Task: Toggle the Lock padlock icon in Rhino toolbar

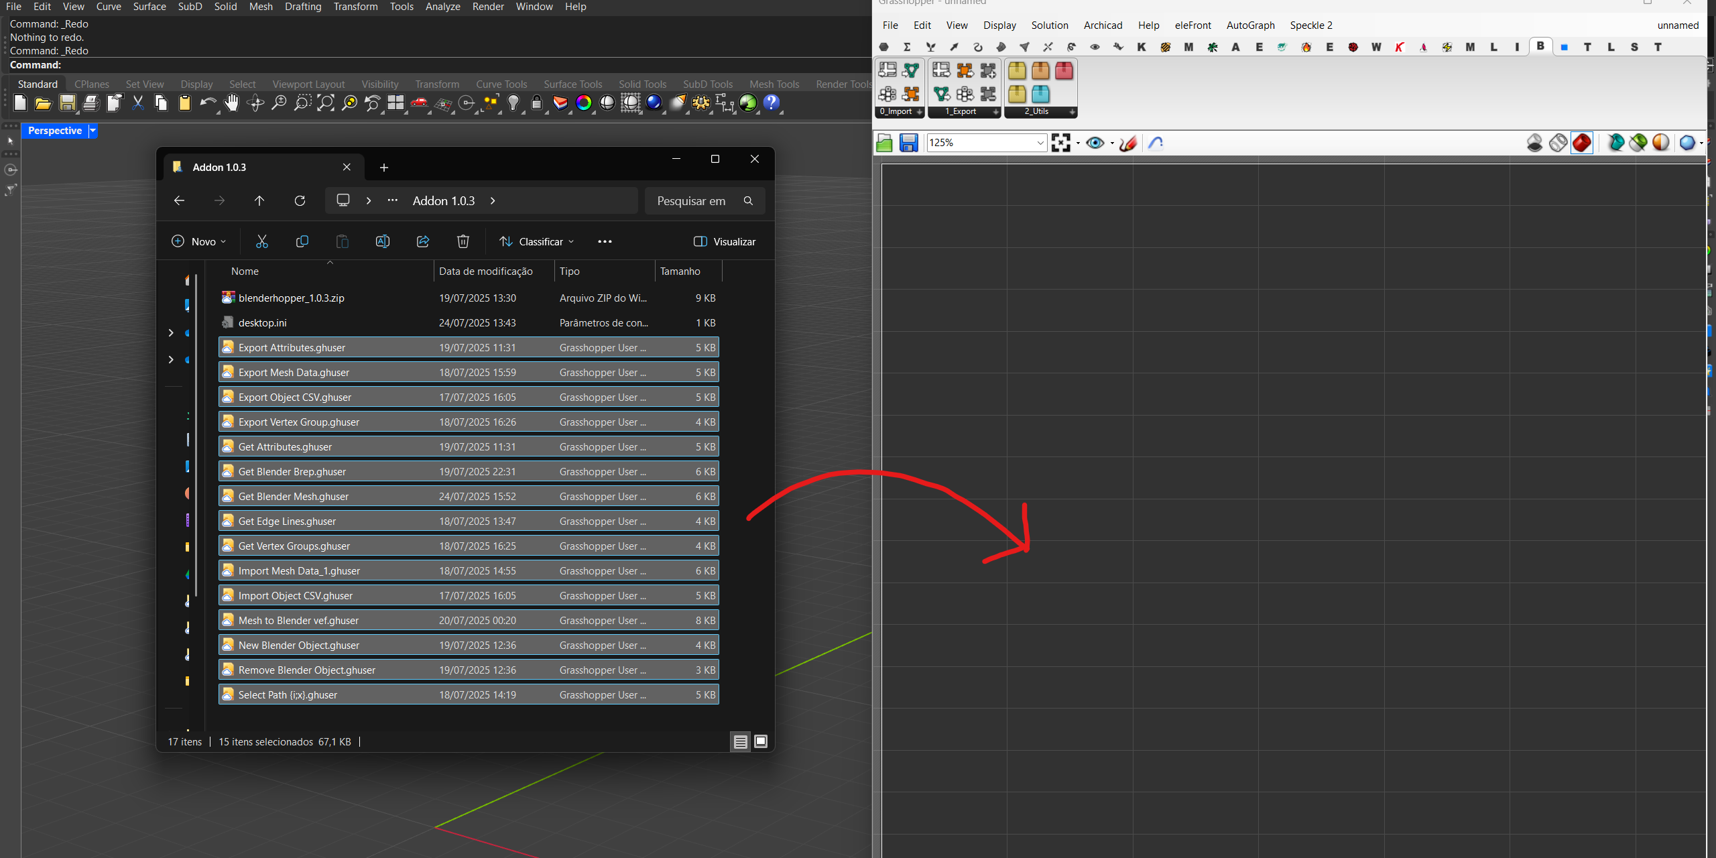Action: pos(537,103)
